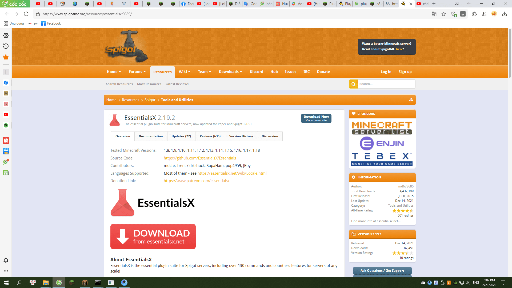Open the sidebar Settings gear icon

(x=6, y=35)
